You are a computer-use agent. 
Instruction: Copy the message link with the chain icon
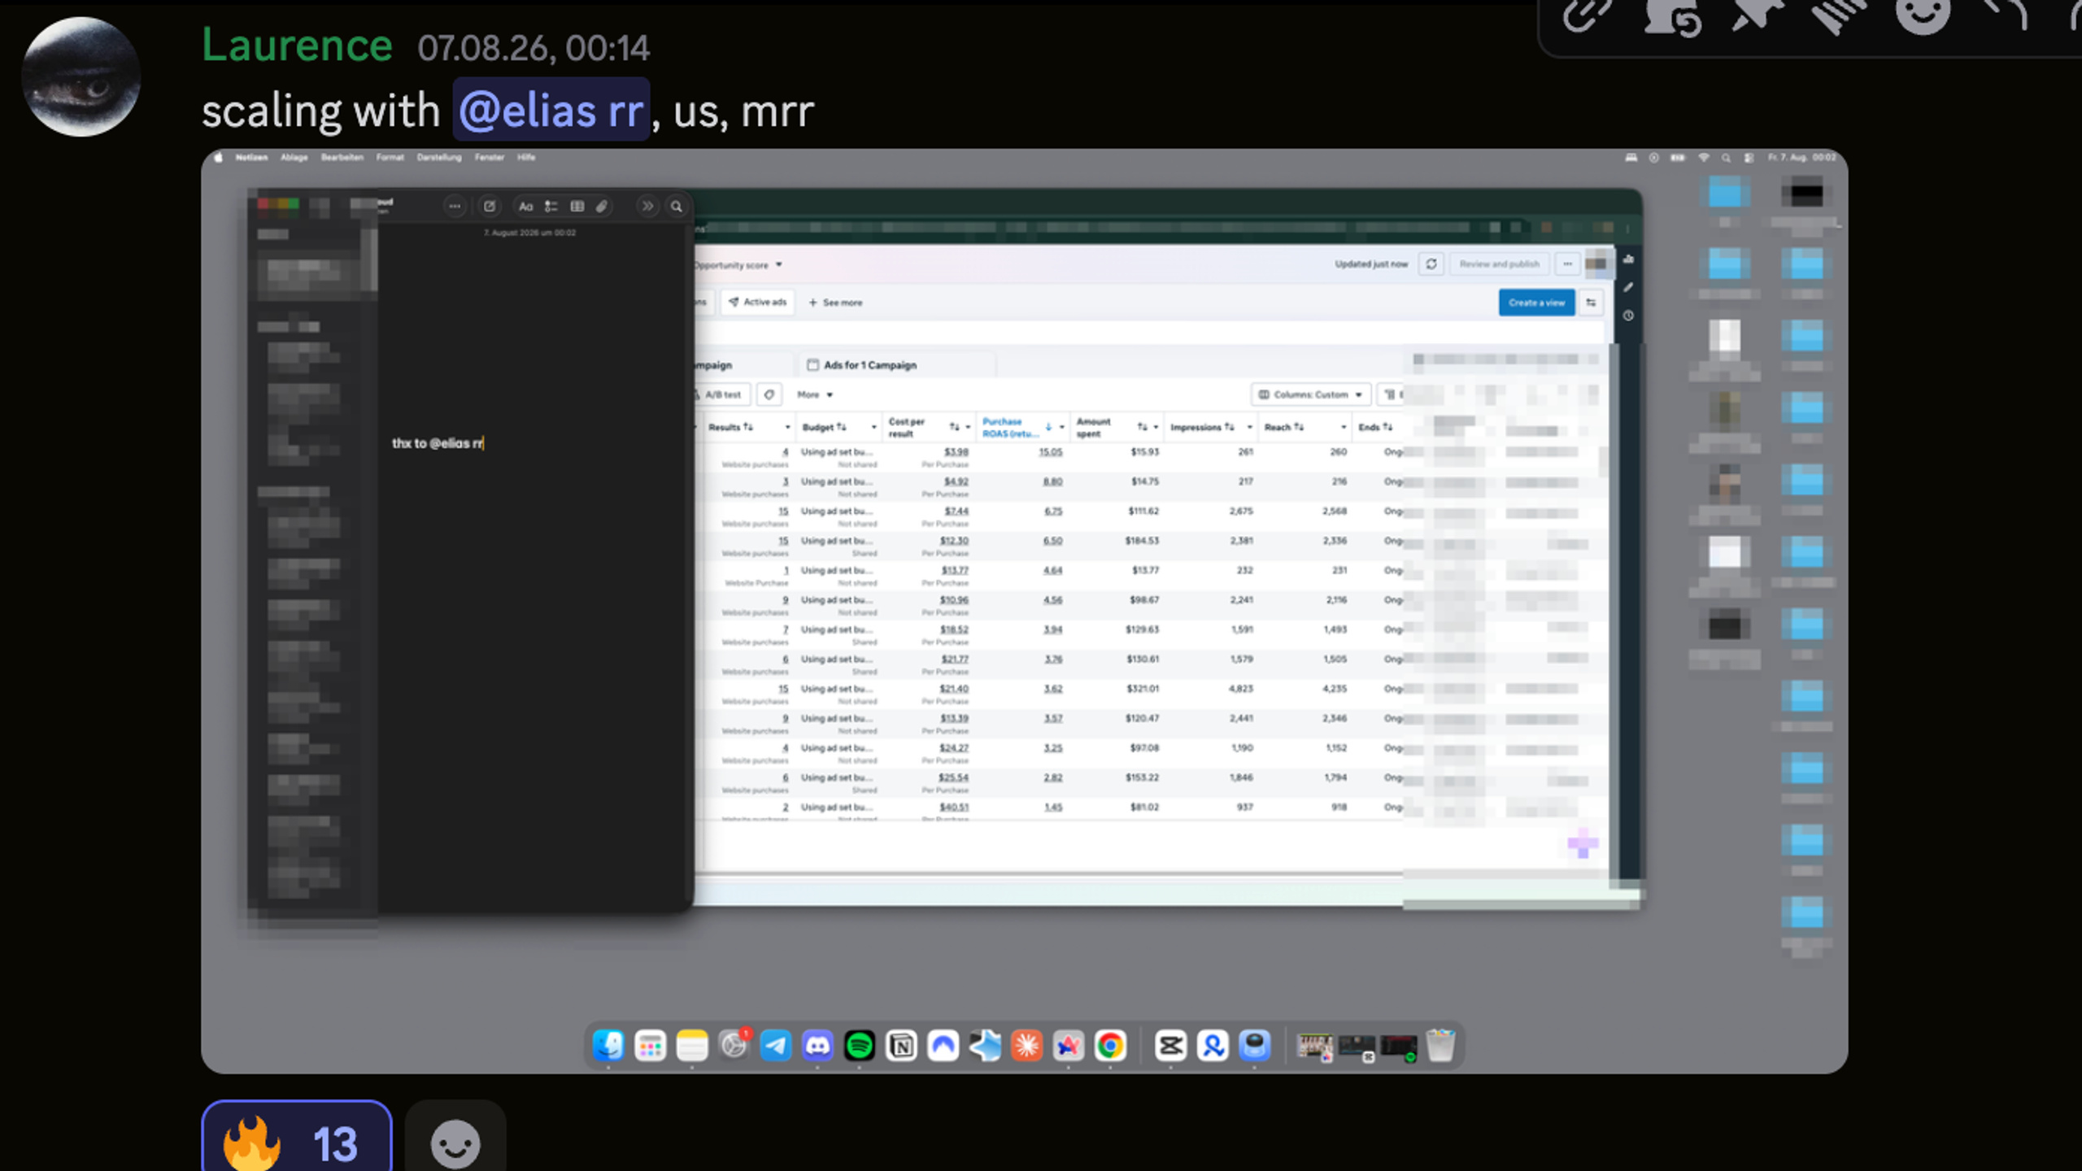pyautogui.click(x=1586, y=16)
